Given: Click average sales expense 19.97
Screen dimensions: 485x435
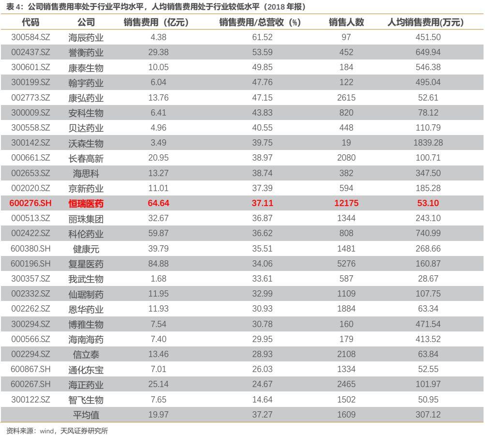Looking at the screenshot, I should pyautogui.click(x=159, y=414).
